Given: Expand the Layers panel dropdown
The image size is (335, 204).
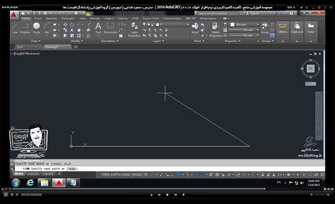Looking at the screenshot, I should coord(159,41).
